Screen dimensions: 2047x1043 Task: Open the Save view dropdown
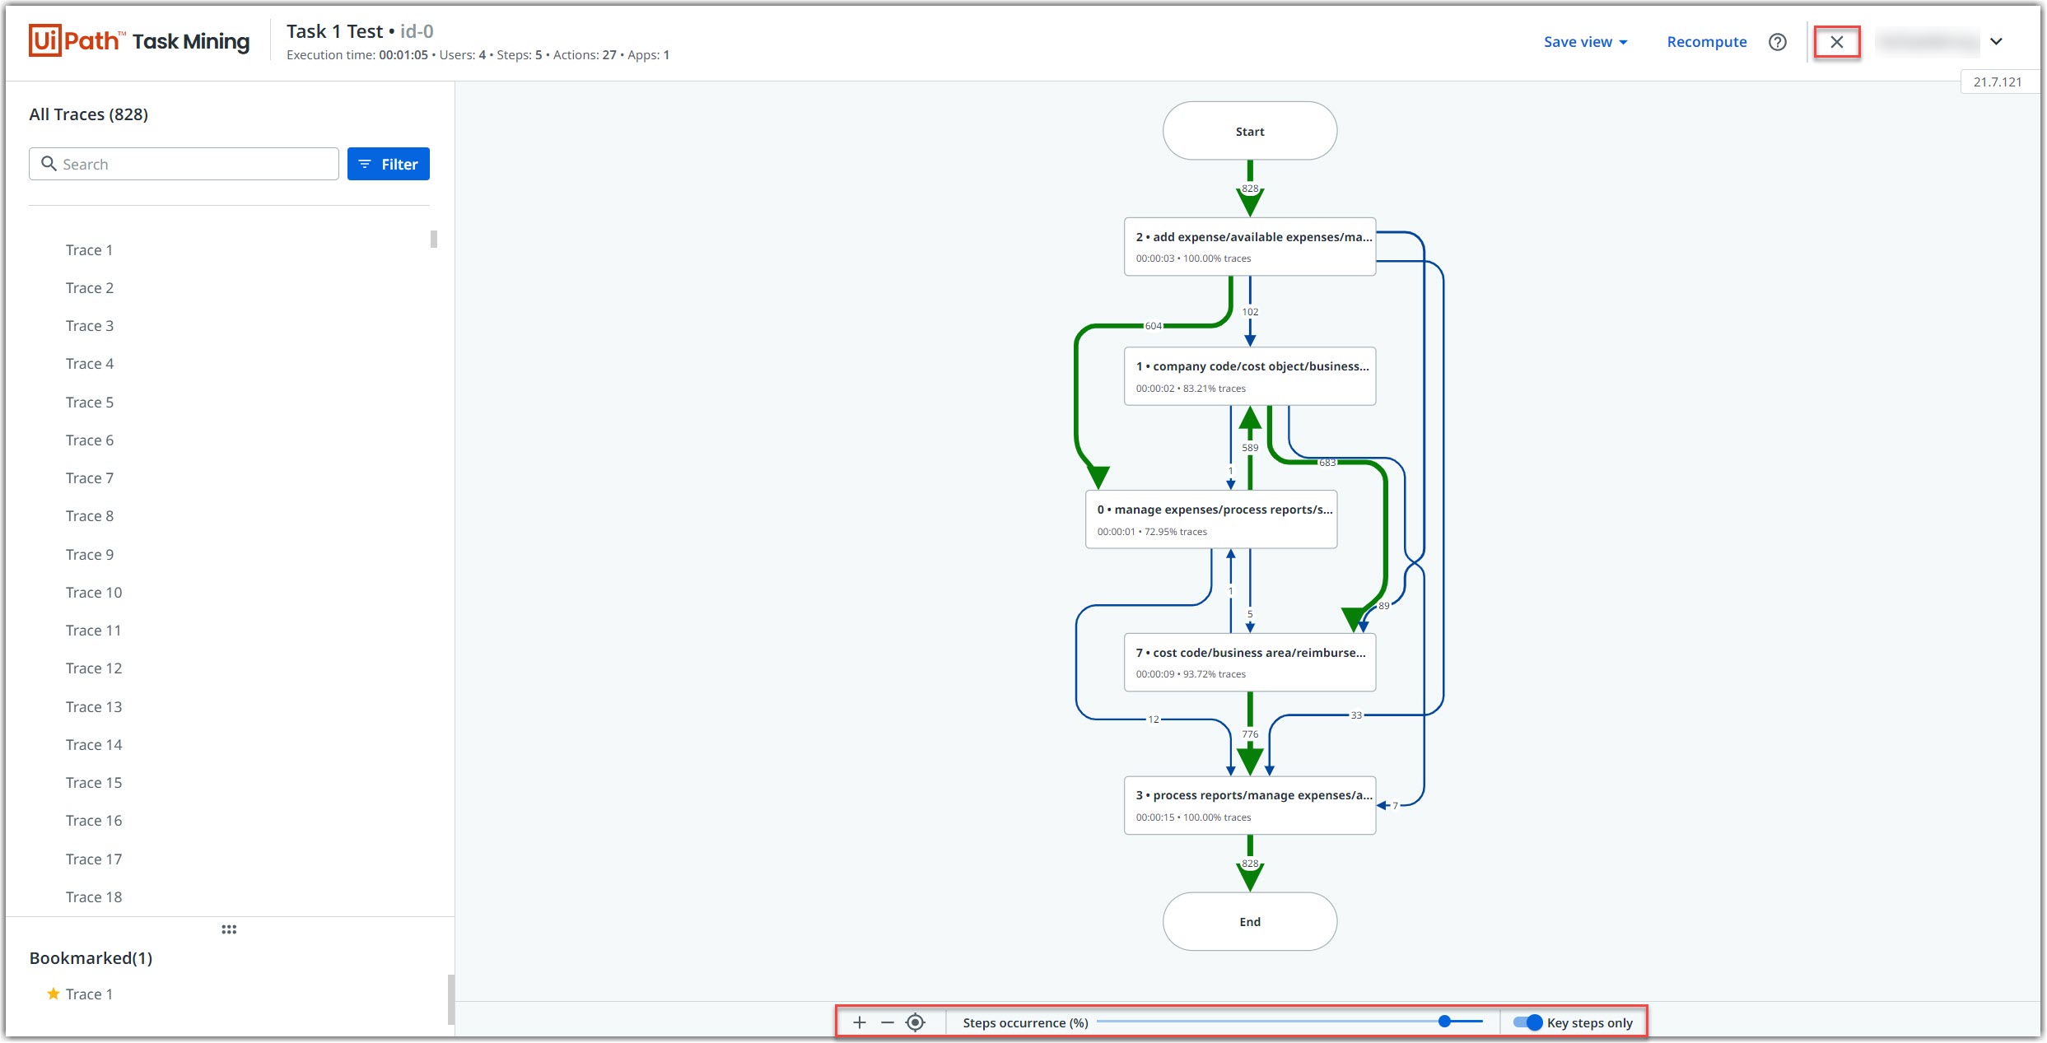tap(1584, 42)
